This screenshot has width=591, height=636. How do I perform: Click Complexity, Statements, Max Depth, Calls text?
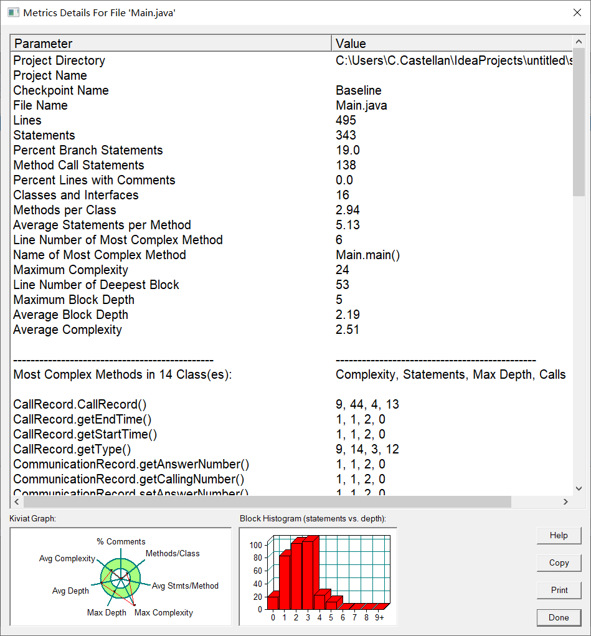pyautogui.click(x=450, y=374)
